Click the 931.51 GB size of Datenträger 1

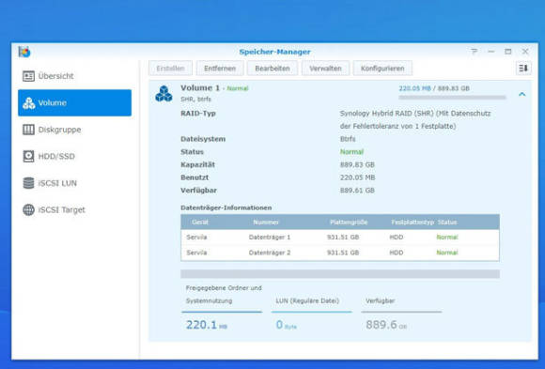pyautogui.click(x=343, y=238)
